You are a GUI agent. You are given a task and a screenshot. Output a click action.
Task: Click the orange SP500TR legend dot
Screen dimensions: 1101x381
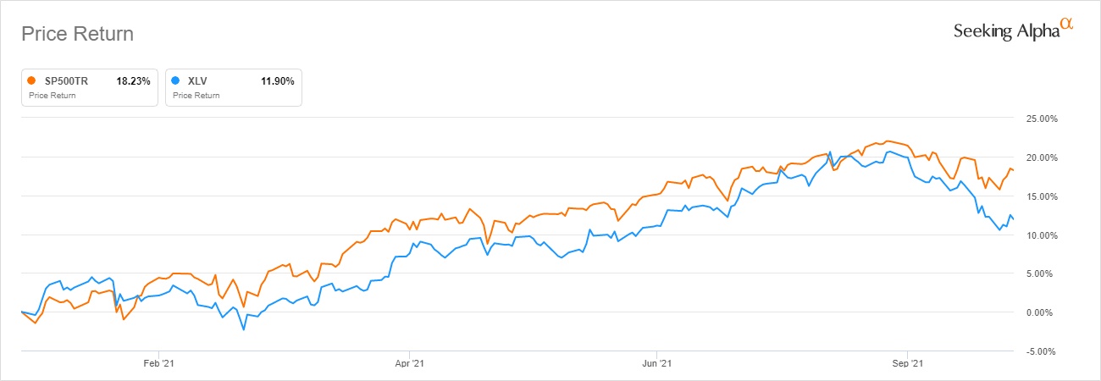click(x=31, y=81)
